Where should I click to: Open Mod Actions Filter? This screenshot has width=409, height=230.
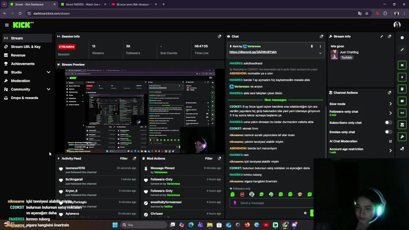(209, 158)
